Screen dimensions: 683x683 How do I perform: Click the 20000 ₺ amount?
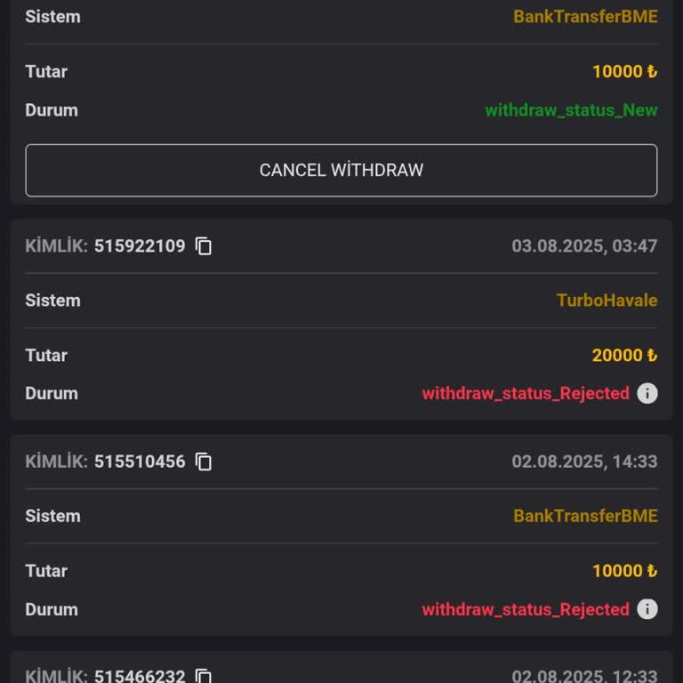[624, 356]
